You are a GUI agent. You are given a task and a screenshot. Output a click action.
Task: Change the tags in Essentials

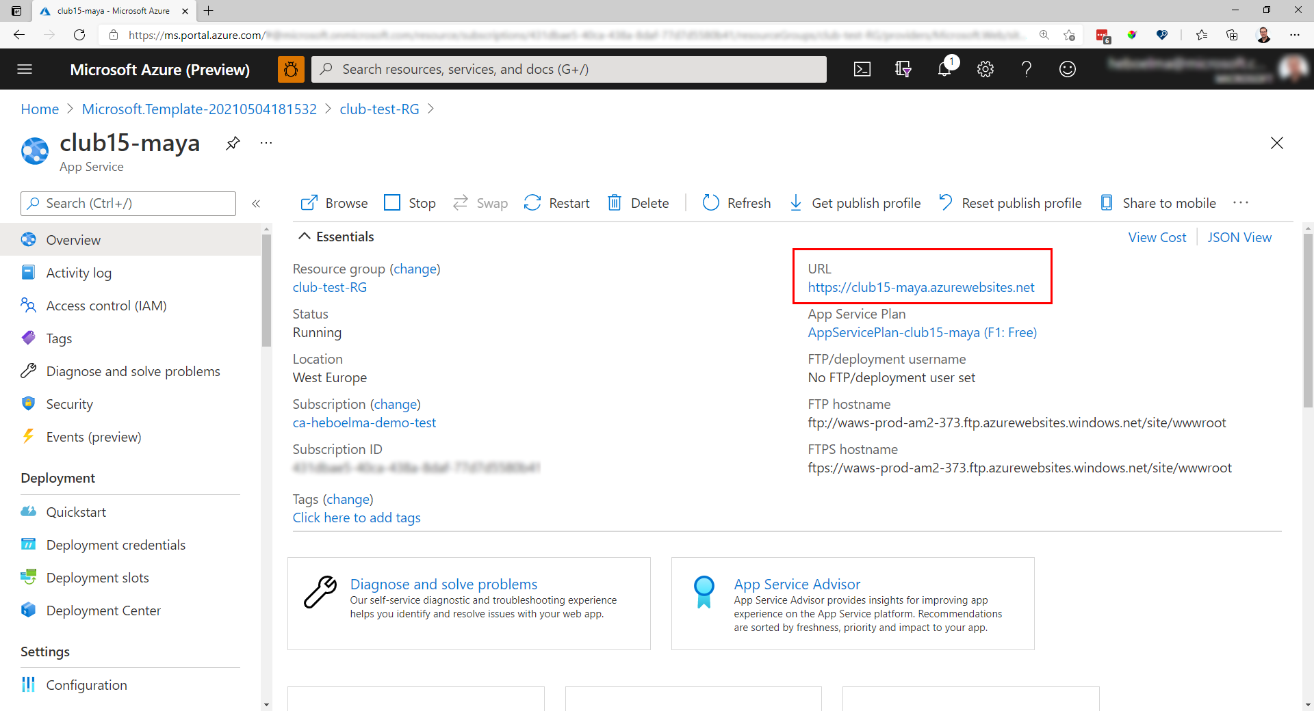point(348,500)
